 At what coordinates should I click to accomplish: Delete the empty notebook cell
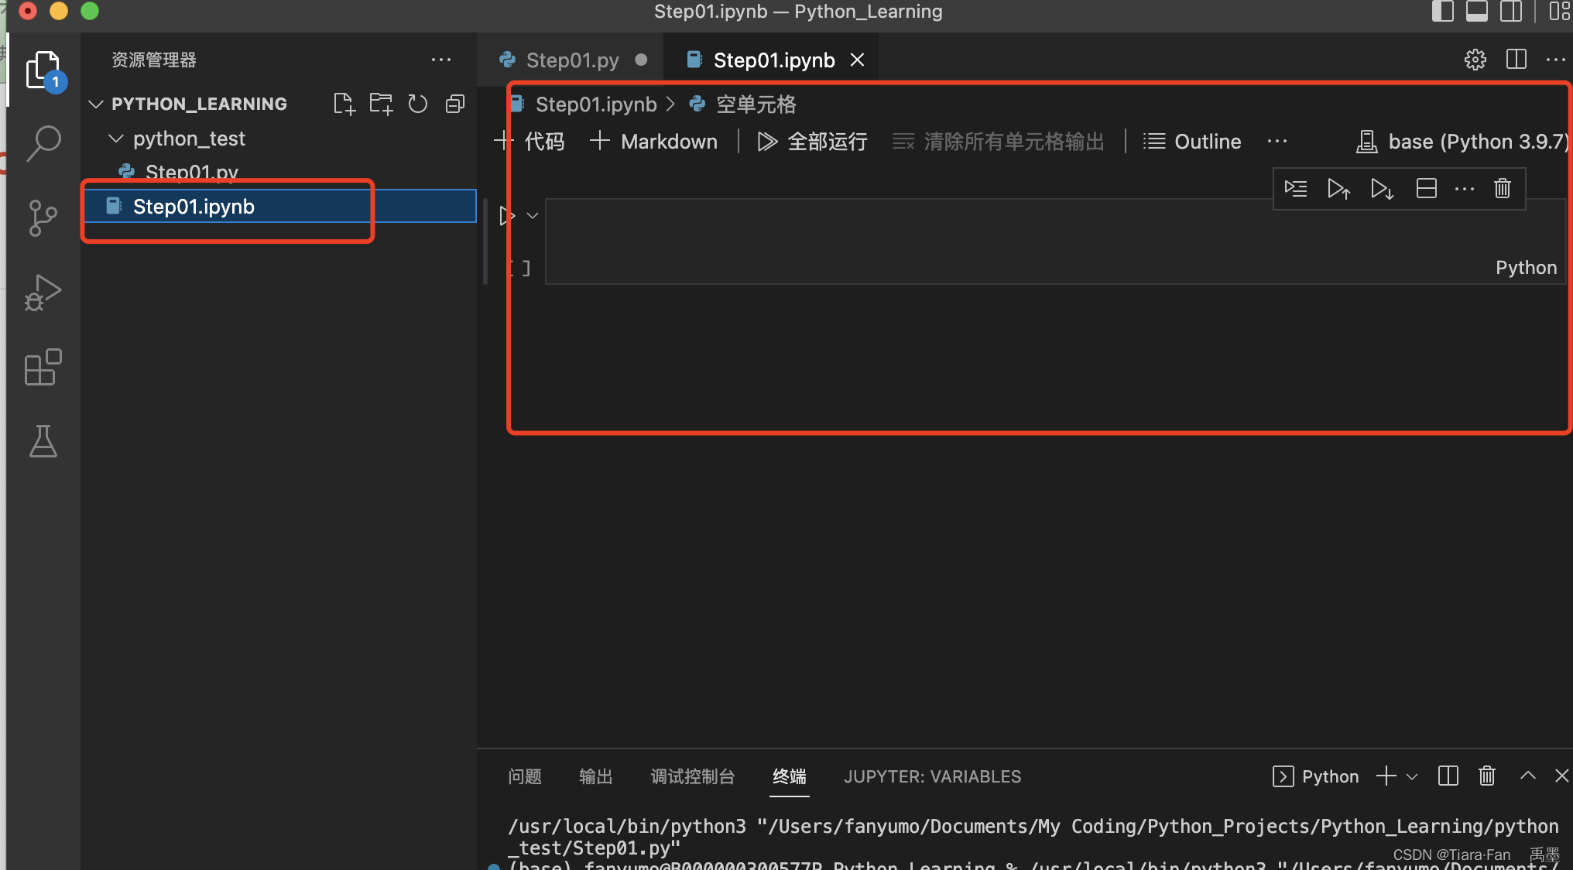pos(1502,188)
